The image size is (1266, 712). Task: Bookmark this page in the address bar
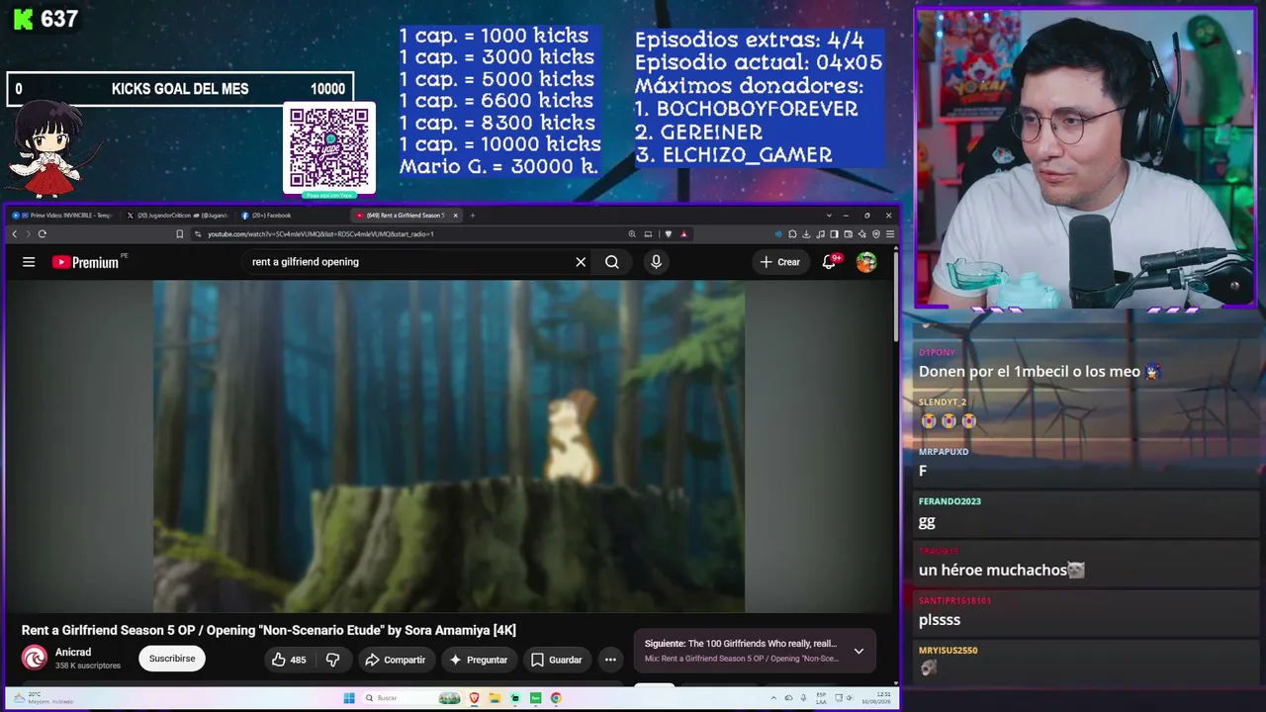(179, 234)
